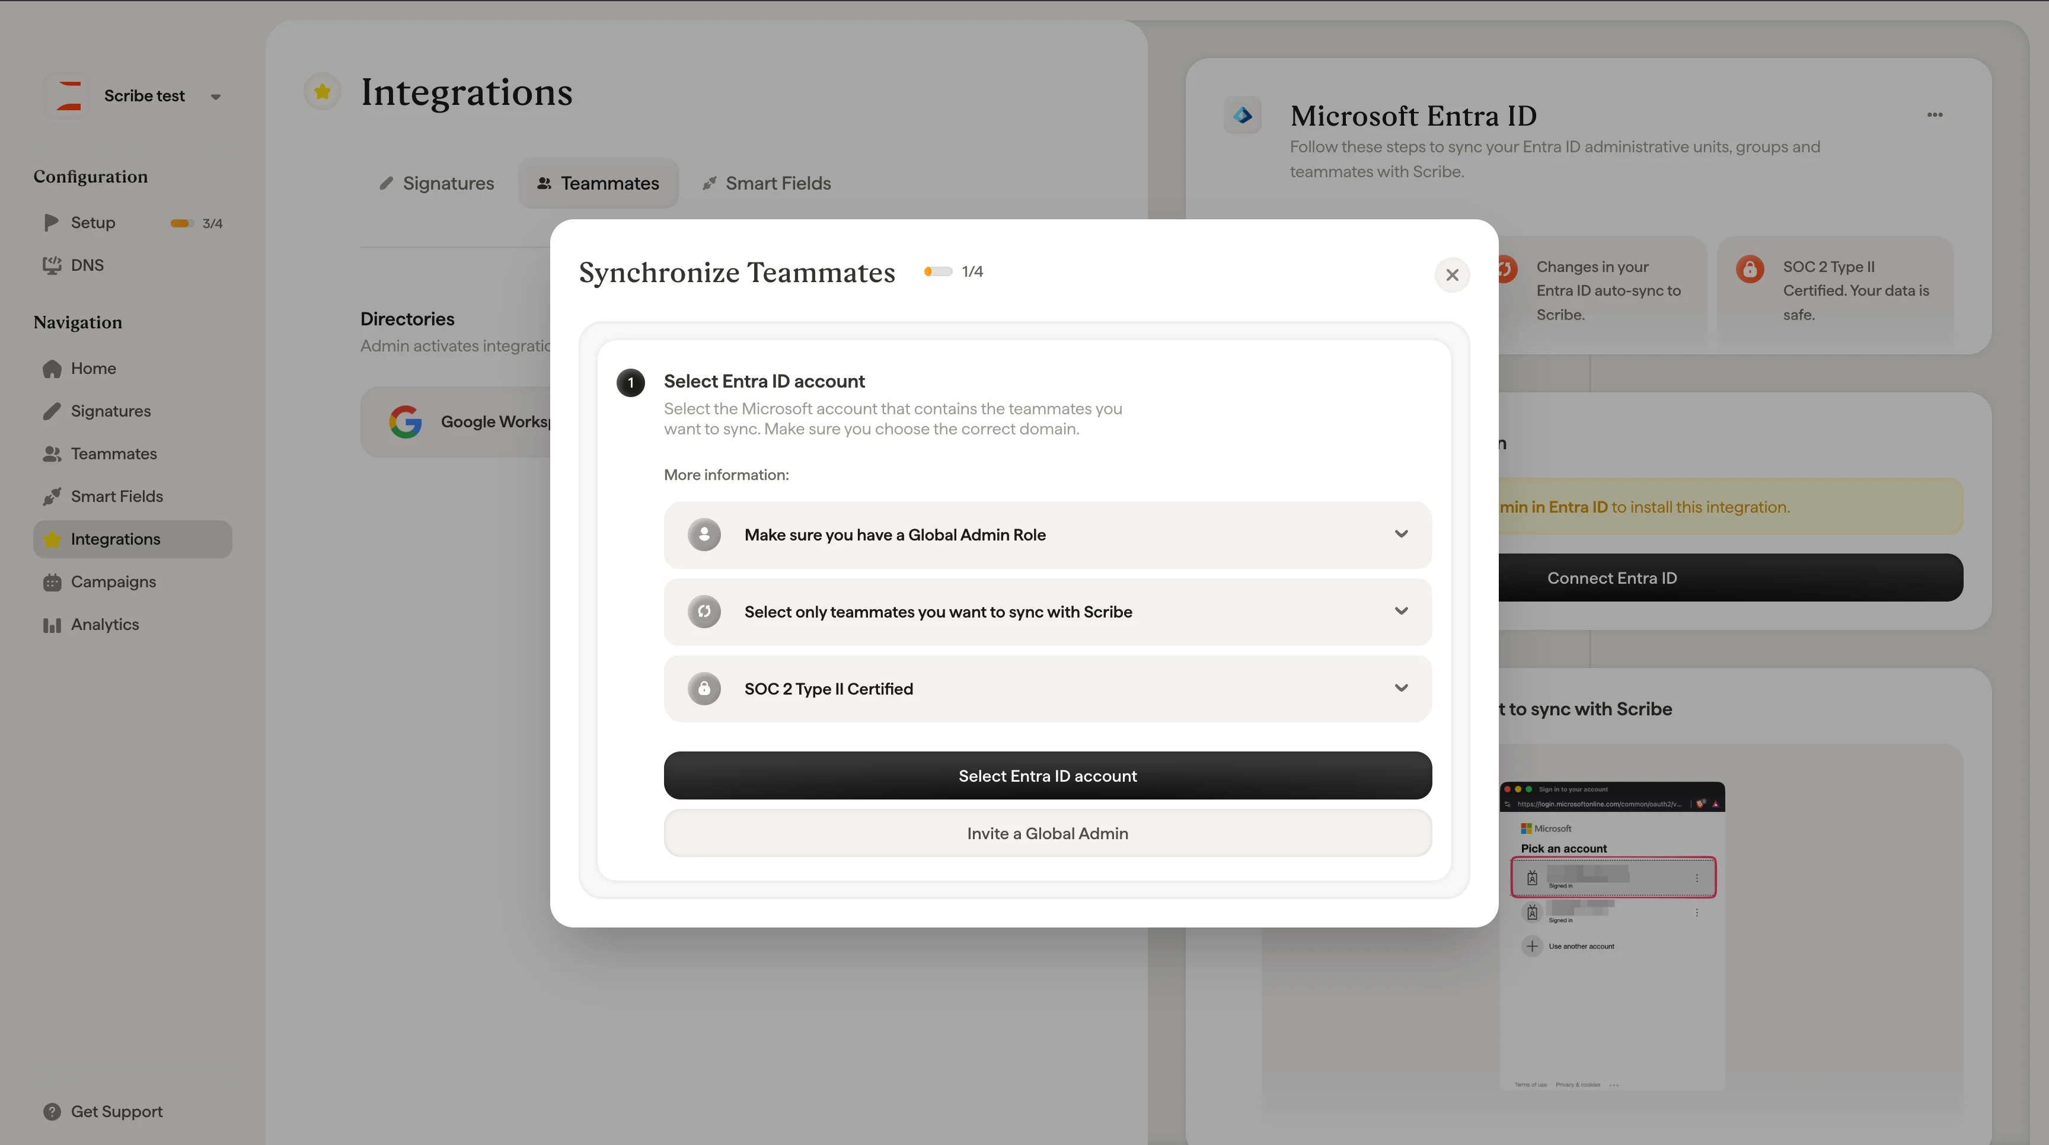
Task: Click the step 1 number badge
Action: 631,382
